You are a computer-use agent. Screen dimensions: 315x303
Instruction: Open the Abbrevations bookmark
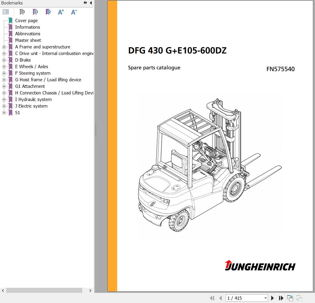click(x=27, y=34)
